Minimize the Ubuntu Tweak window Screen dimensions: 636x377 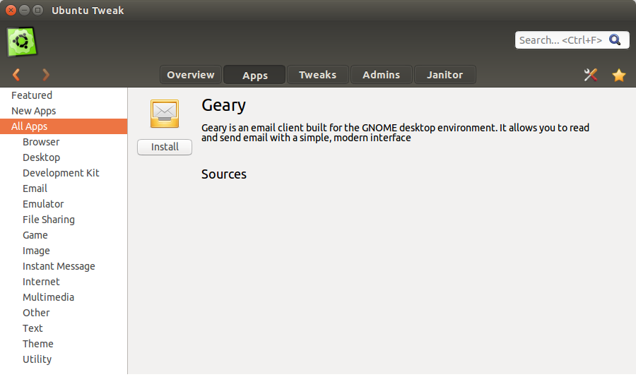[24, 10]
